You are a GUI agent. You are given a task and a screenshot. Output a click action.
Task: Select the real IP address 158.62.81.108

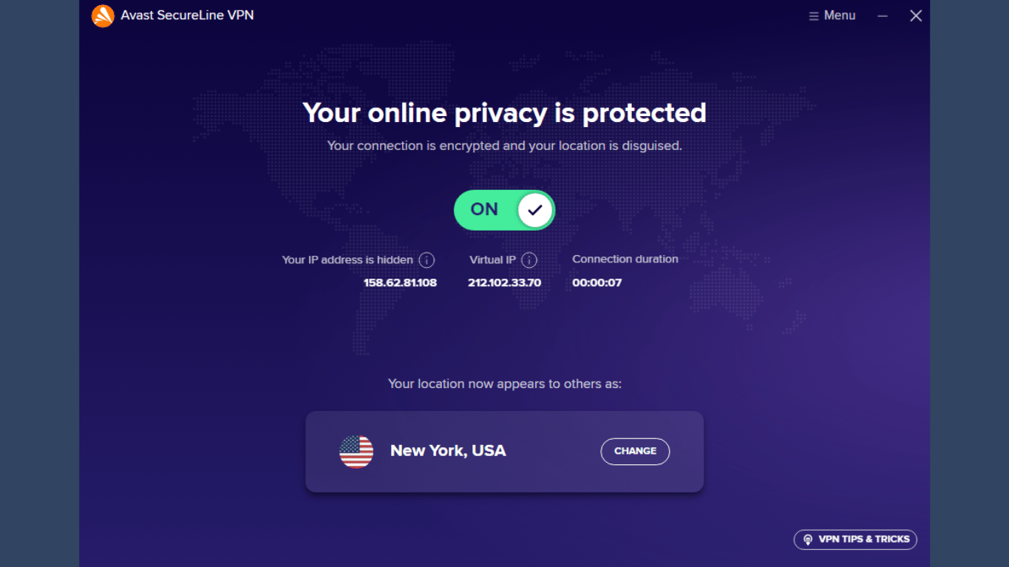click(x=400, y=282)
